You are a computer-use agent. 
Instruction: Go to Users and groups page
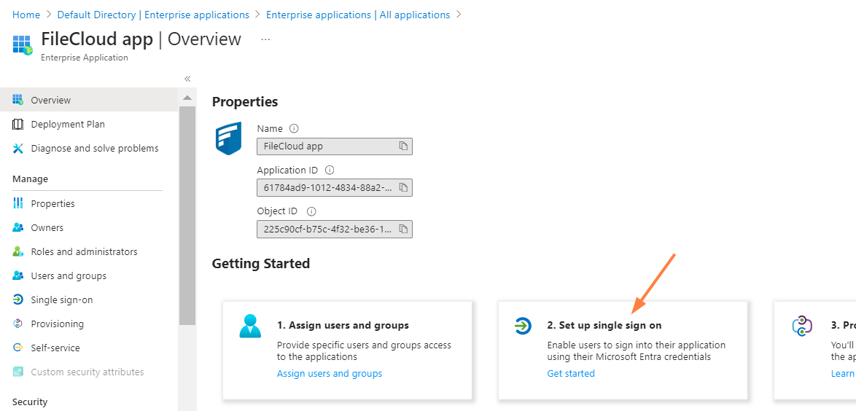point(69,275)
